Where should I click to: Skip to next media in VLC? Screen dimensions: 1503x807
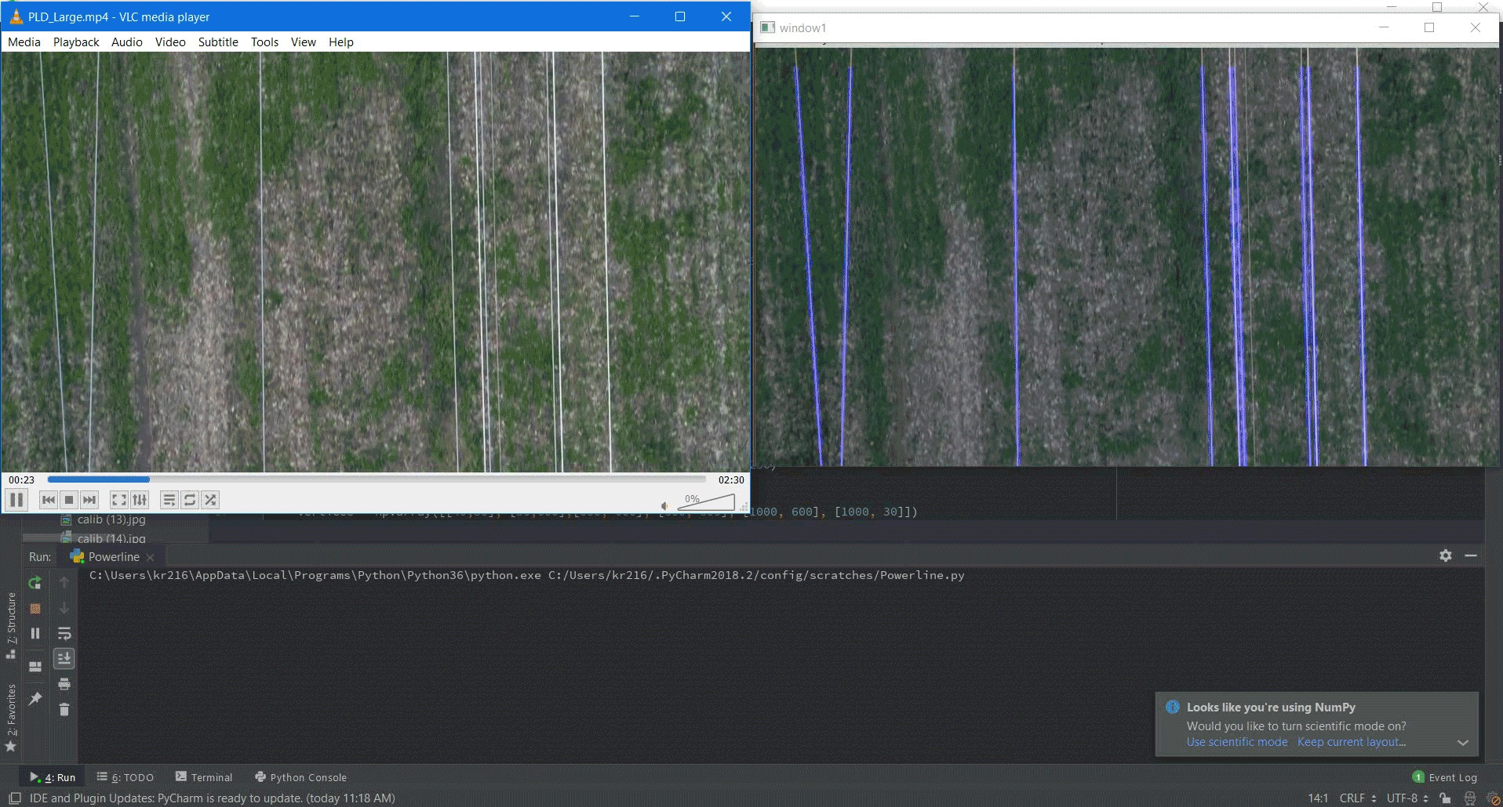click(x=89, y=500)
